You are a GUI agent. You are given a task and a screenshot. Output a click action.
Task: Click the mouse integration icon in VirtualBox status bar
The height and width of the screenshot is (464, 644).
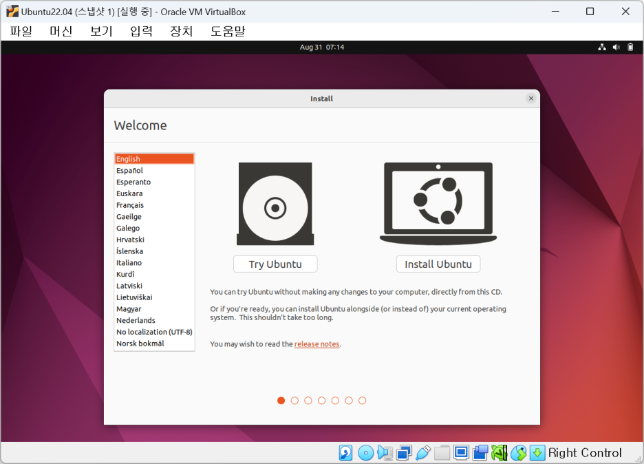(518, 452)
